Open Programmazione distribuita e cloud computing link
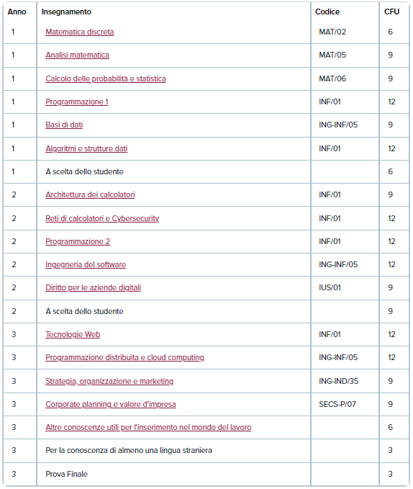This screenshot has height=489, width=413. 124,358
